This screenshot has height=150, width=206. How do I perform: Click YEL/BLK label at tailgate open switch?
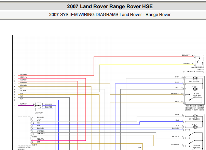pyautogui.click(x=186, y=63)
